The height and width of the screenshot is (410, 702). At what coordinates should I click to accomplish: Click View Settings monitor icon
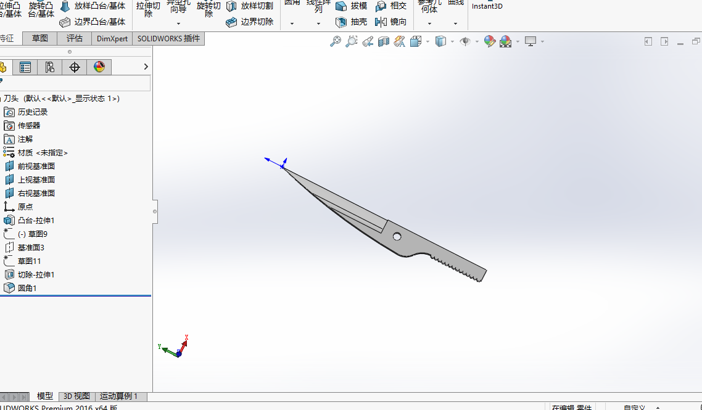click(x=531, y=42)
